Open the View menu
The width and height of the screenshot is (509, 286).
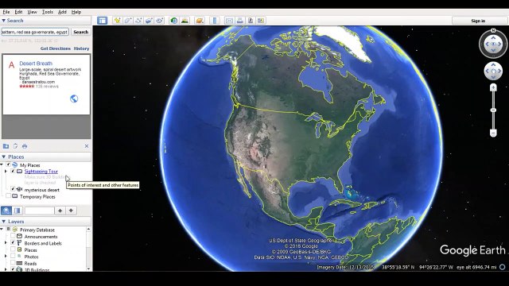pos(32,12)
